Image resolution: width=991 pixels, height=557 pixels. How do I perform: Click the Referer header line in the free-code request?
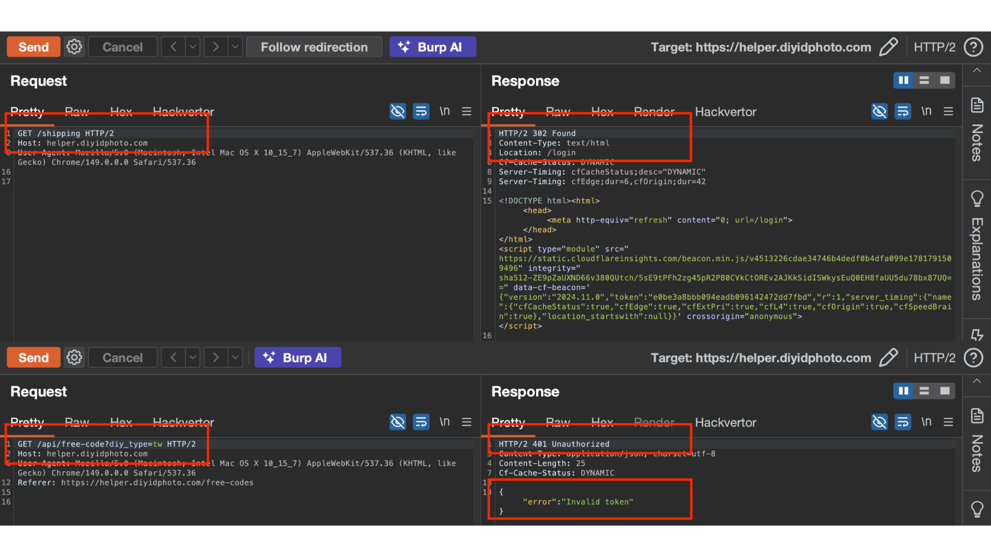(135, 483)
